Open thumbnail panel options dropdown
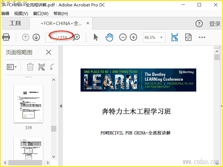Screen dimensions: 223x167 [12, 67]
